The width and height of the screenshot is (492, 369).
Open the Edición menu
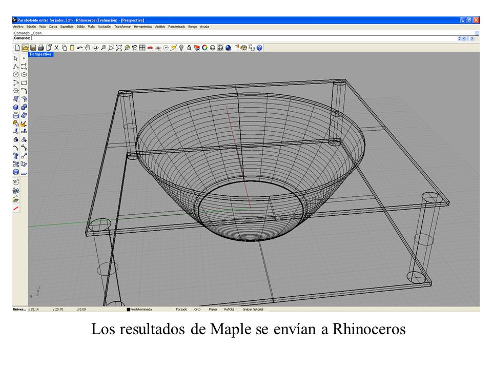[31, 27]
